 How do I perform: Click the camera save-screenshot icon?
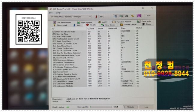point(127,16)
